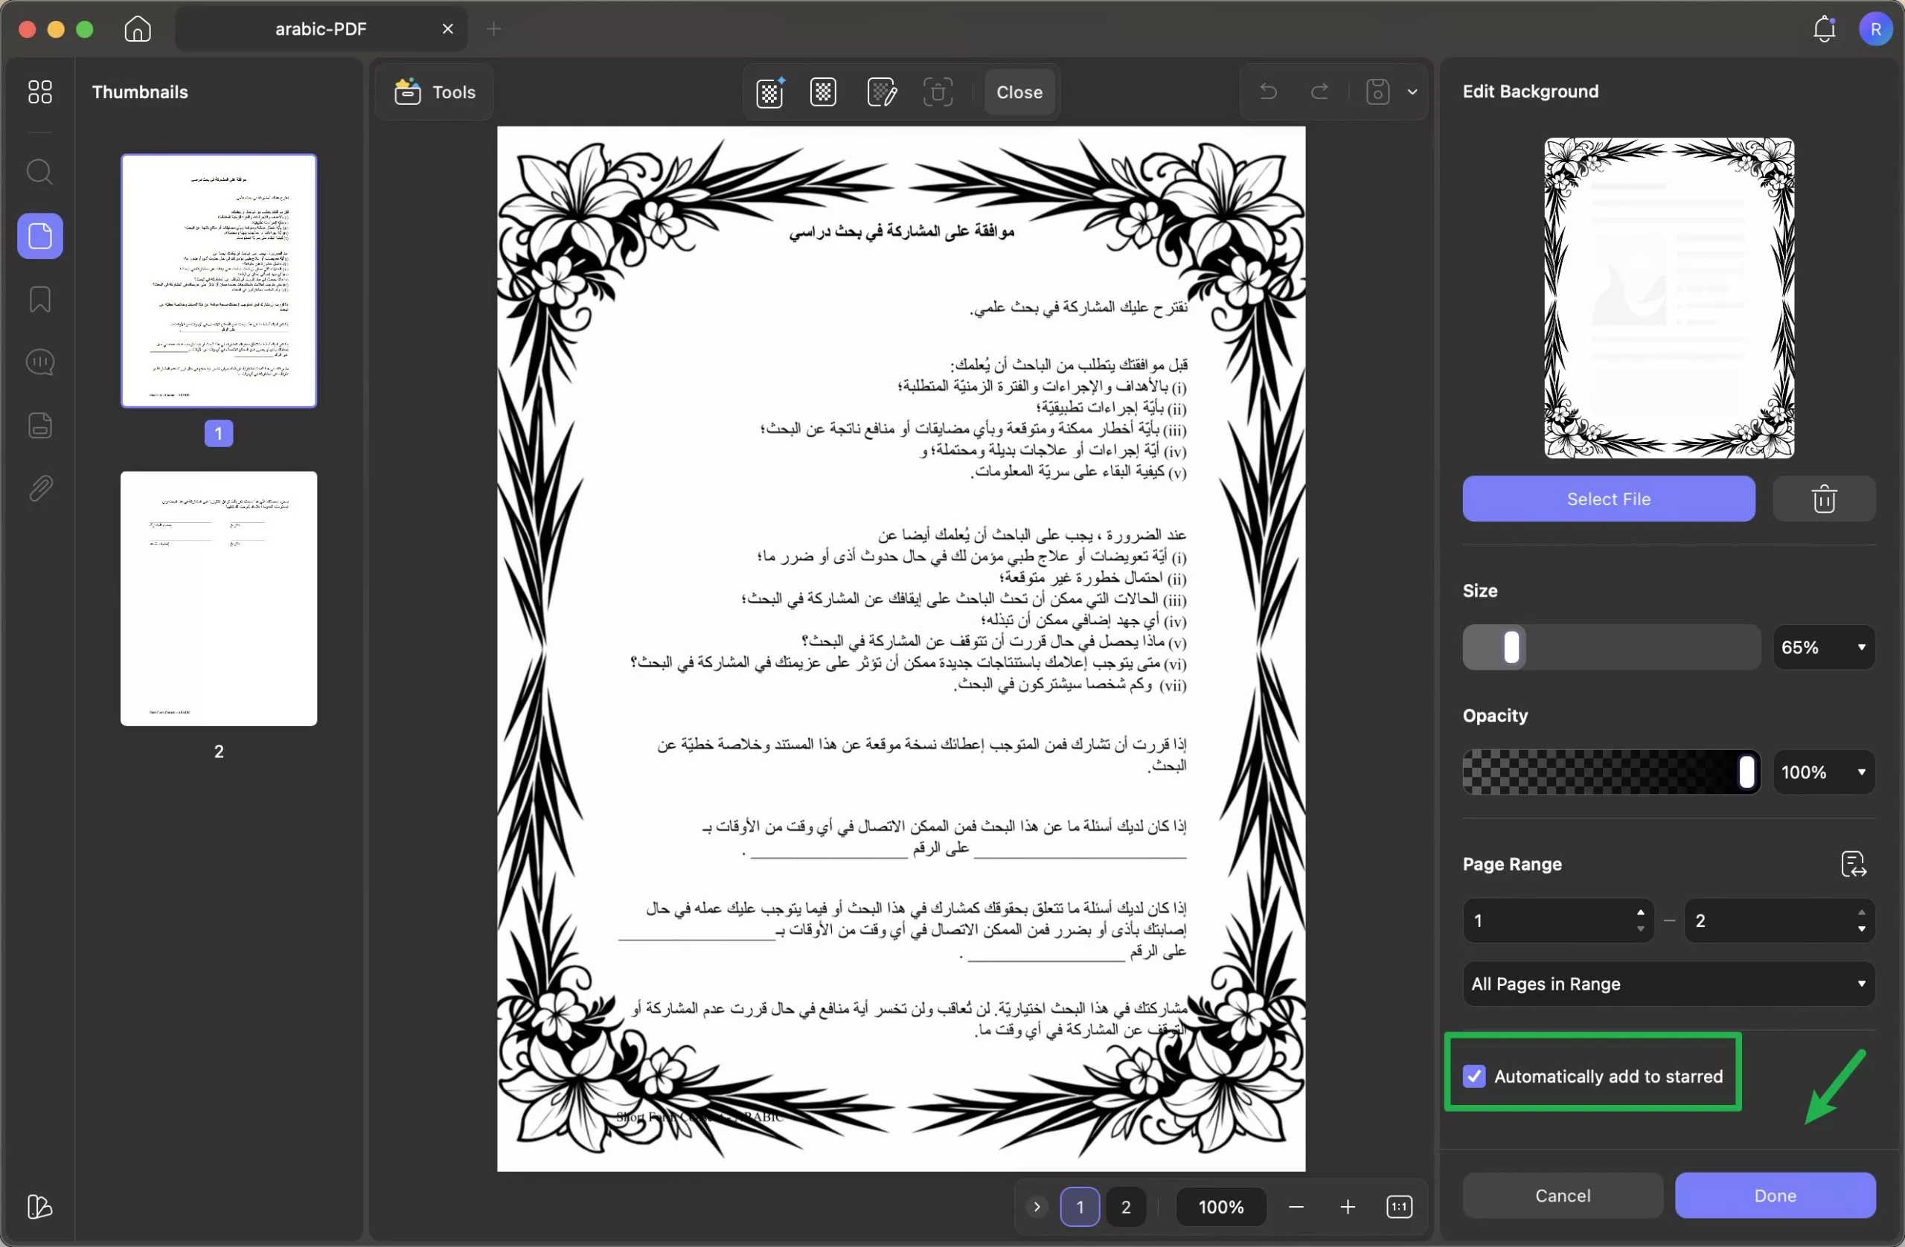The height and width of the screenshot is (1247, 1905).
Task: Save the document with the save icon
Action: 1377,92
